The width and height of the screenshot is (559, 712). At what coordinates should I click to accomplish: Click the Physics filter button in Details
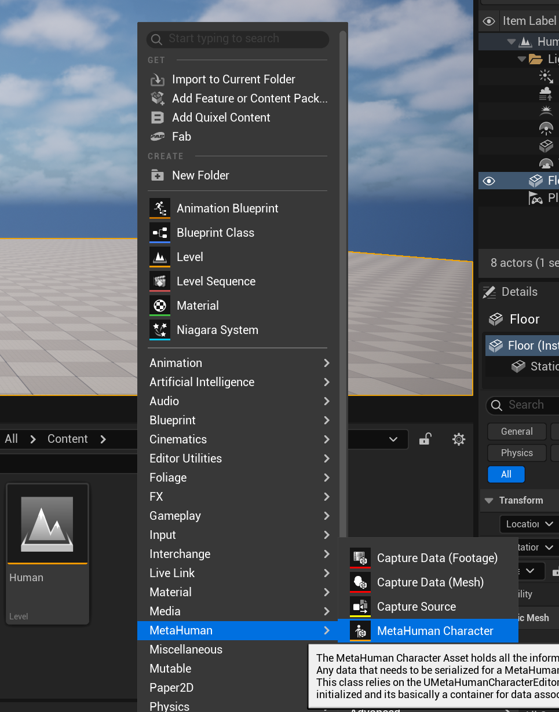coord(517,453)
